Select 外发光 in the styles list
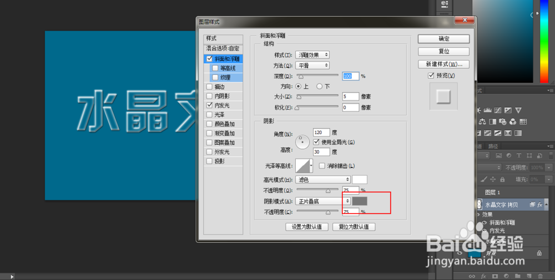The image size is (555, 280). (x=223, y=152)
